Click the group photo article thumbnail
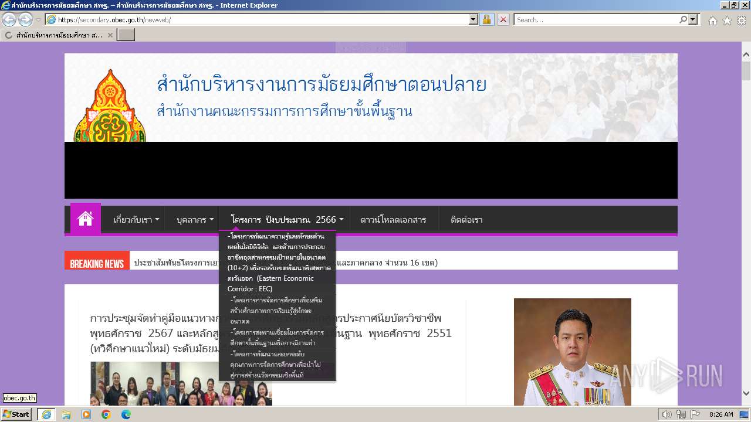The image size is (751, 422). (181, 384)
